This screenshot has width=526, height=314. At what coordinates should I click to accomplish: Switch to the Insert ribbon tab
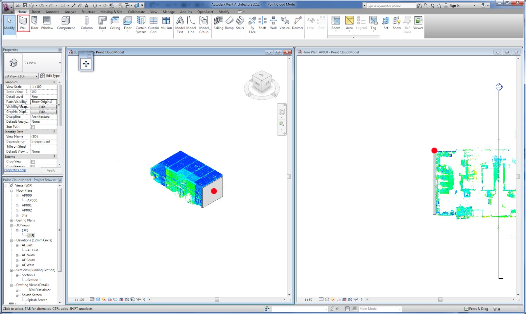[x=36, y=11]
